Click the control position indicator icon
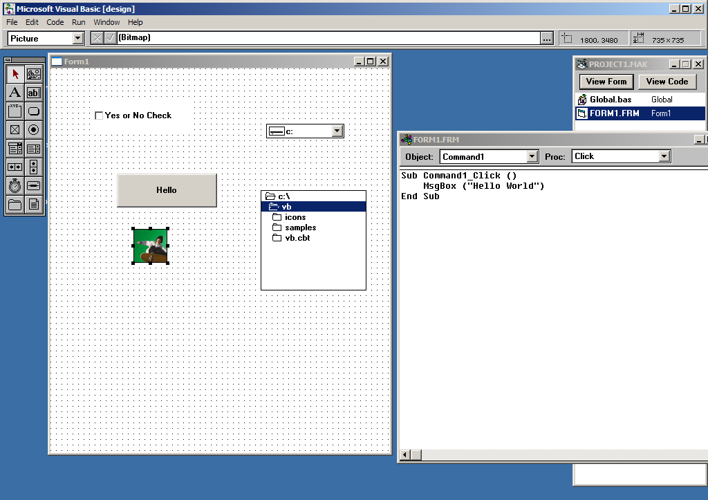 point(567,39)
